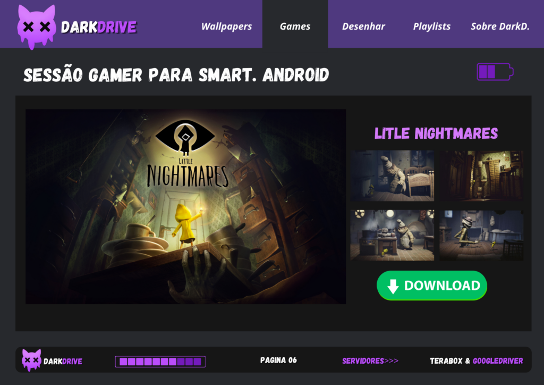Click the DARKDRIVE wordmark in header
544x385 pixels.
(x=99, y=27)
